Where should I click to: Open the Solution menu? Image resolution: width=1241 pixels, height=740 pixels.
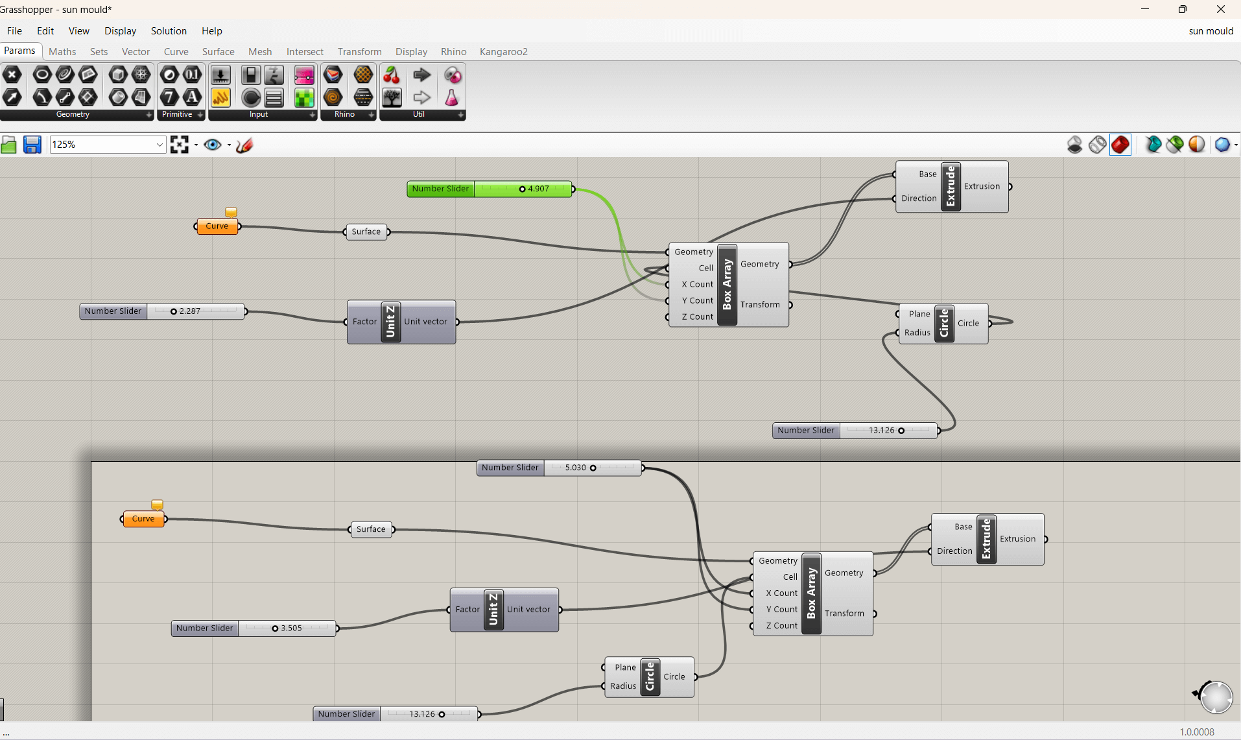coord(169,31)
